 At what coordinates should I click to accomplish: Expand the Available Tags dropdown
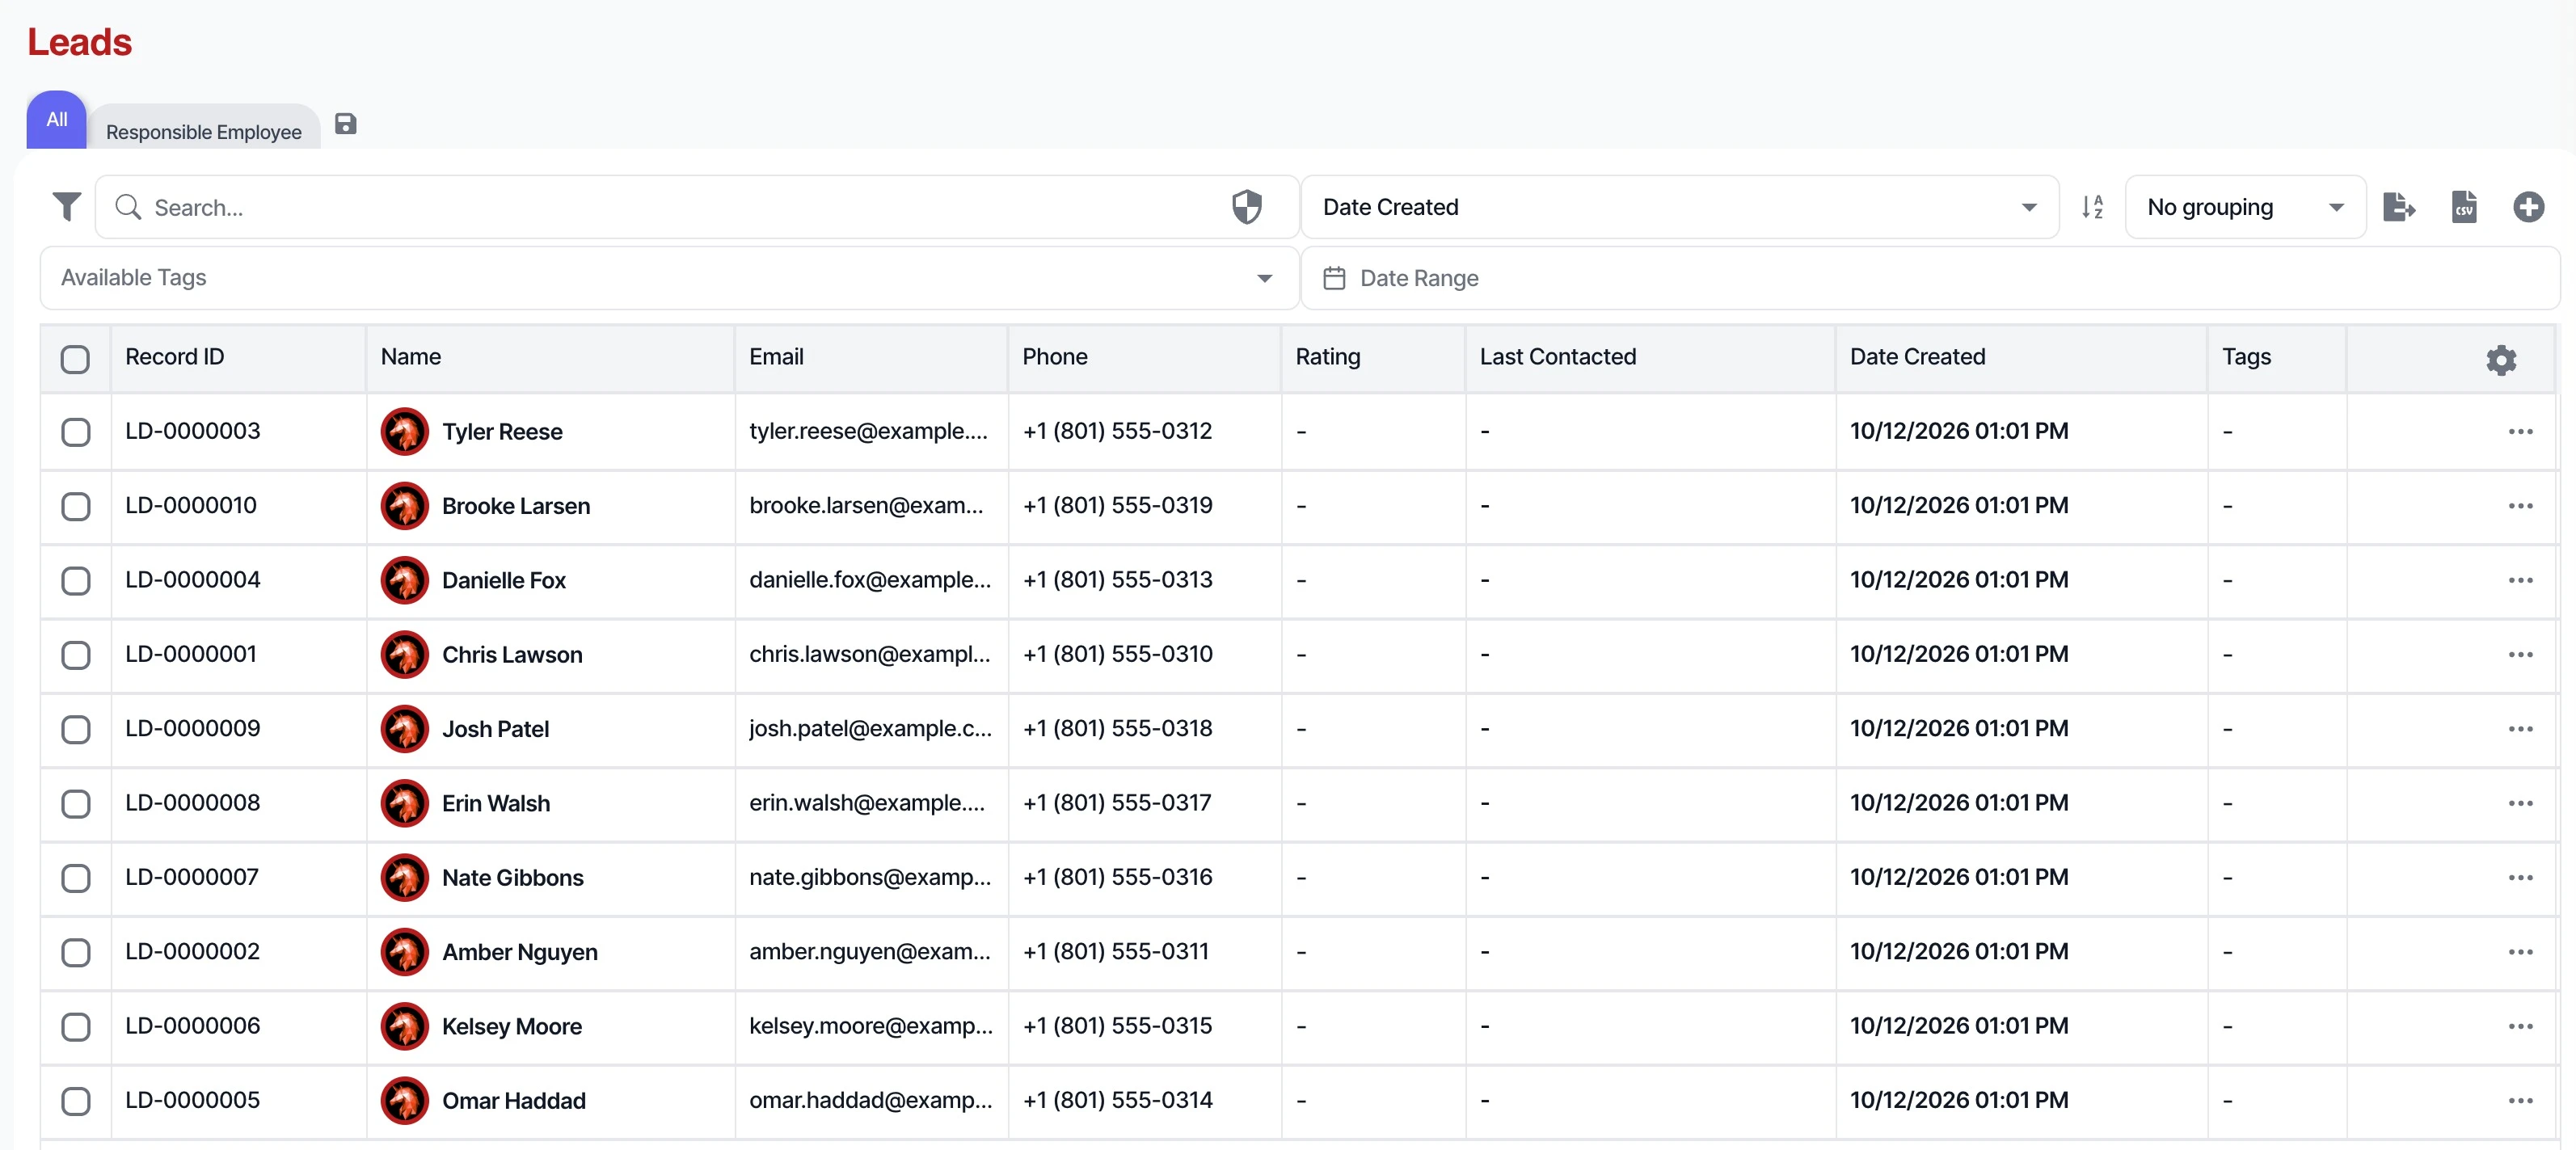[669, 278]
